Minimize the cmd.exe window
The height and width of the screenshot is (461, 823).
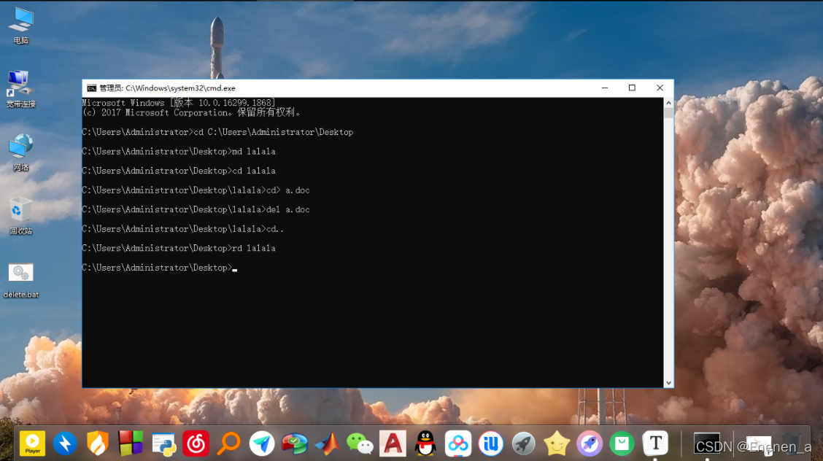(x=604, y=88)
